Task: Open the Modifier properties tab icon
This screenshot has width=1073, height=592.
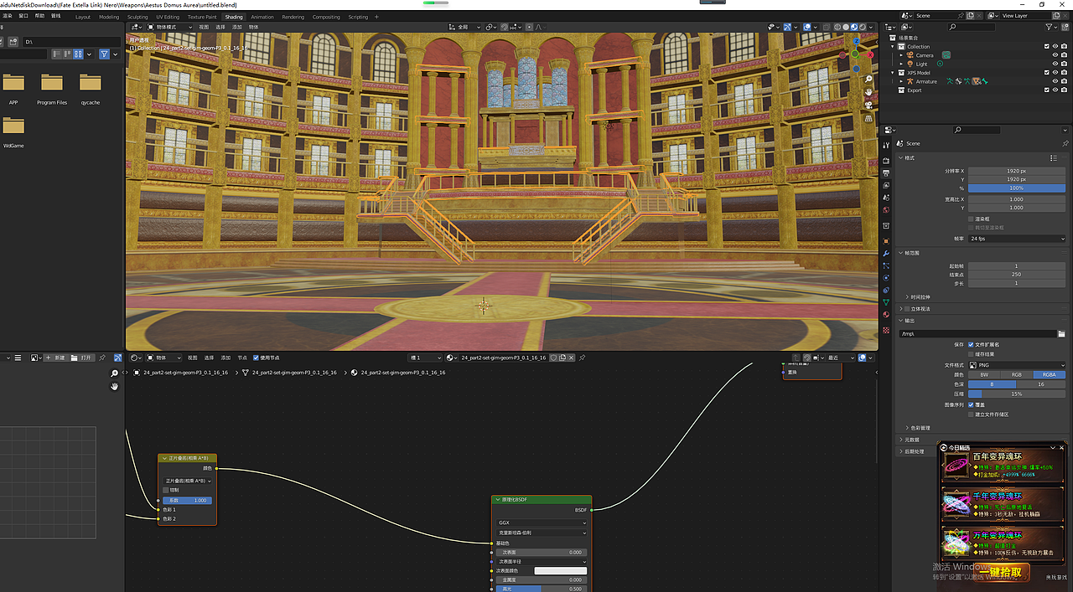Action: click(886, 253)
